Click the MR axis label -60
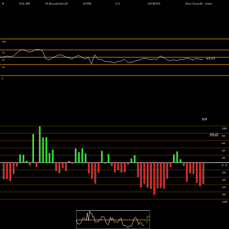Viewport: 229px width, 229px height. tap(224, 187)
